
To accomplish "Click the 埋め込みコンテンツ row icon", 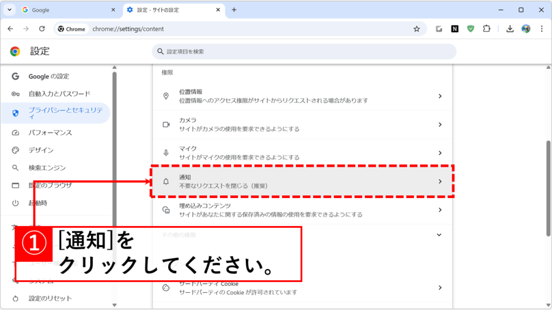I will 166,210.
